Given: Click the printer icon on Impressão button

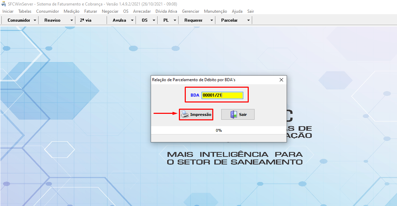Looking at the screenshot, I should tap(185, 114).
